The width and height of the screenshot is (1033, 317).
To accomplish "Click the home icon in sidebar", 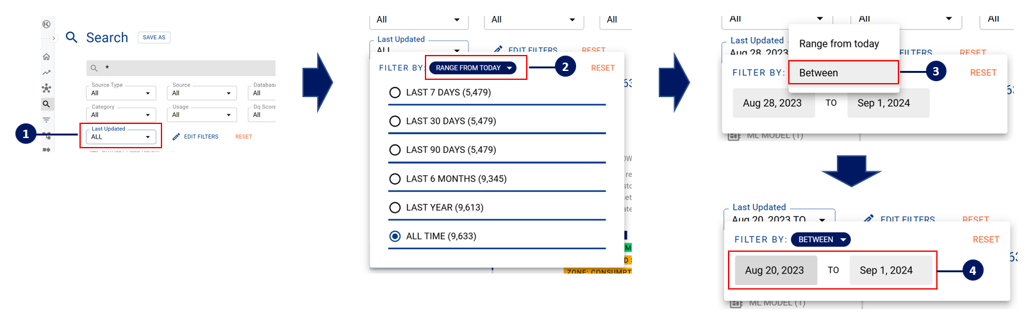I will (46, 57).
